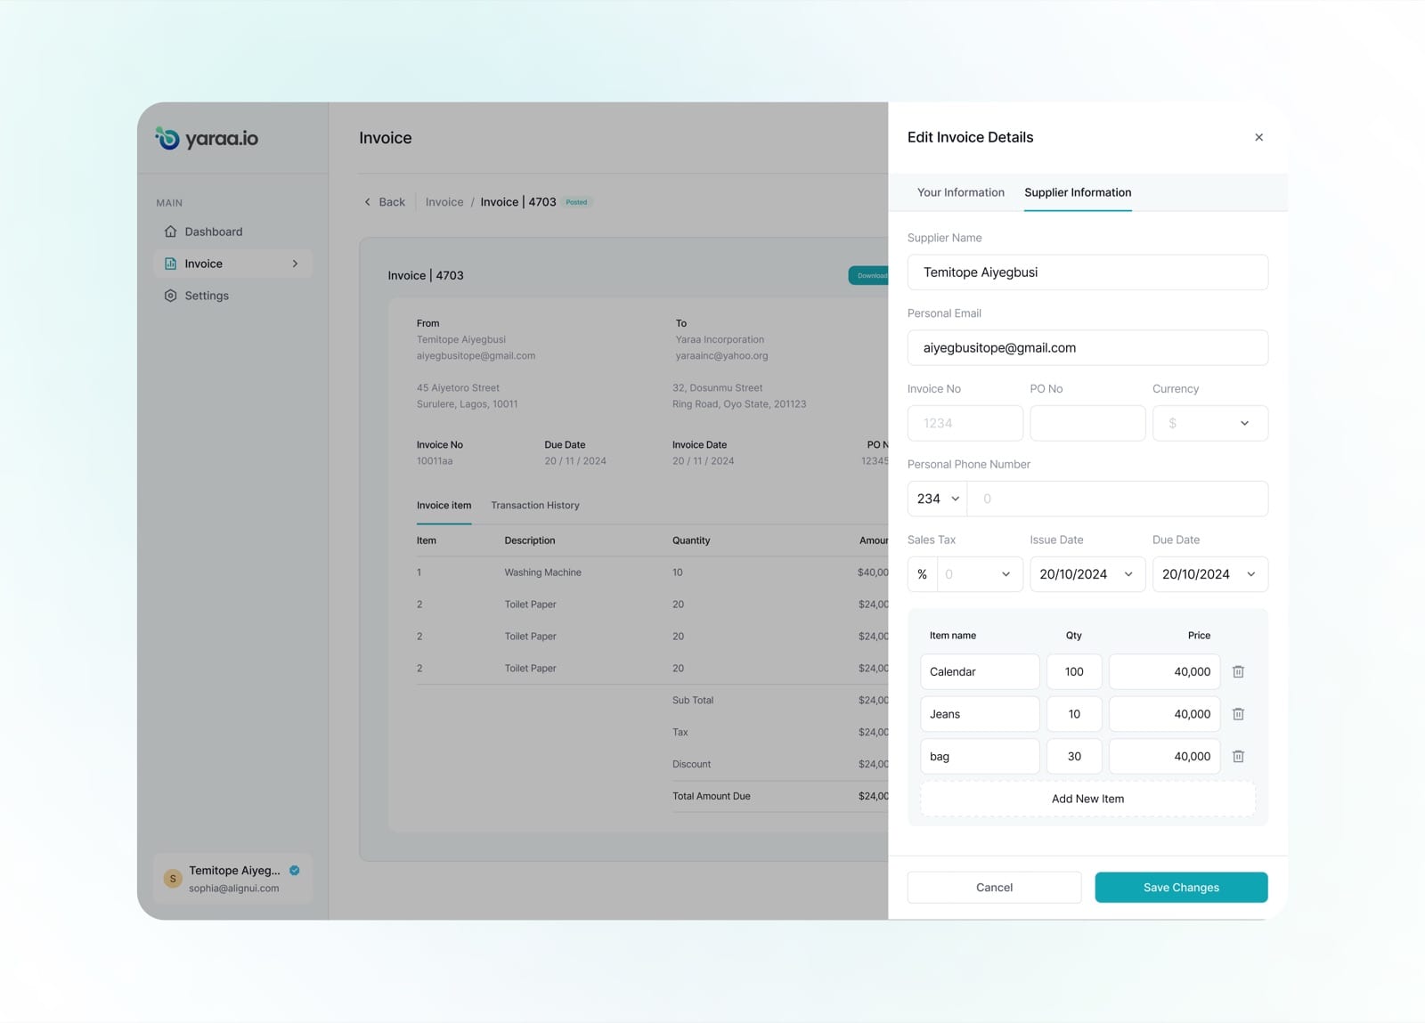Click the yaraa.io logo

207,138
